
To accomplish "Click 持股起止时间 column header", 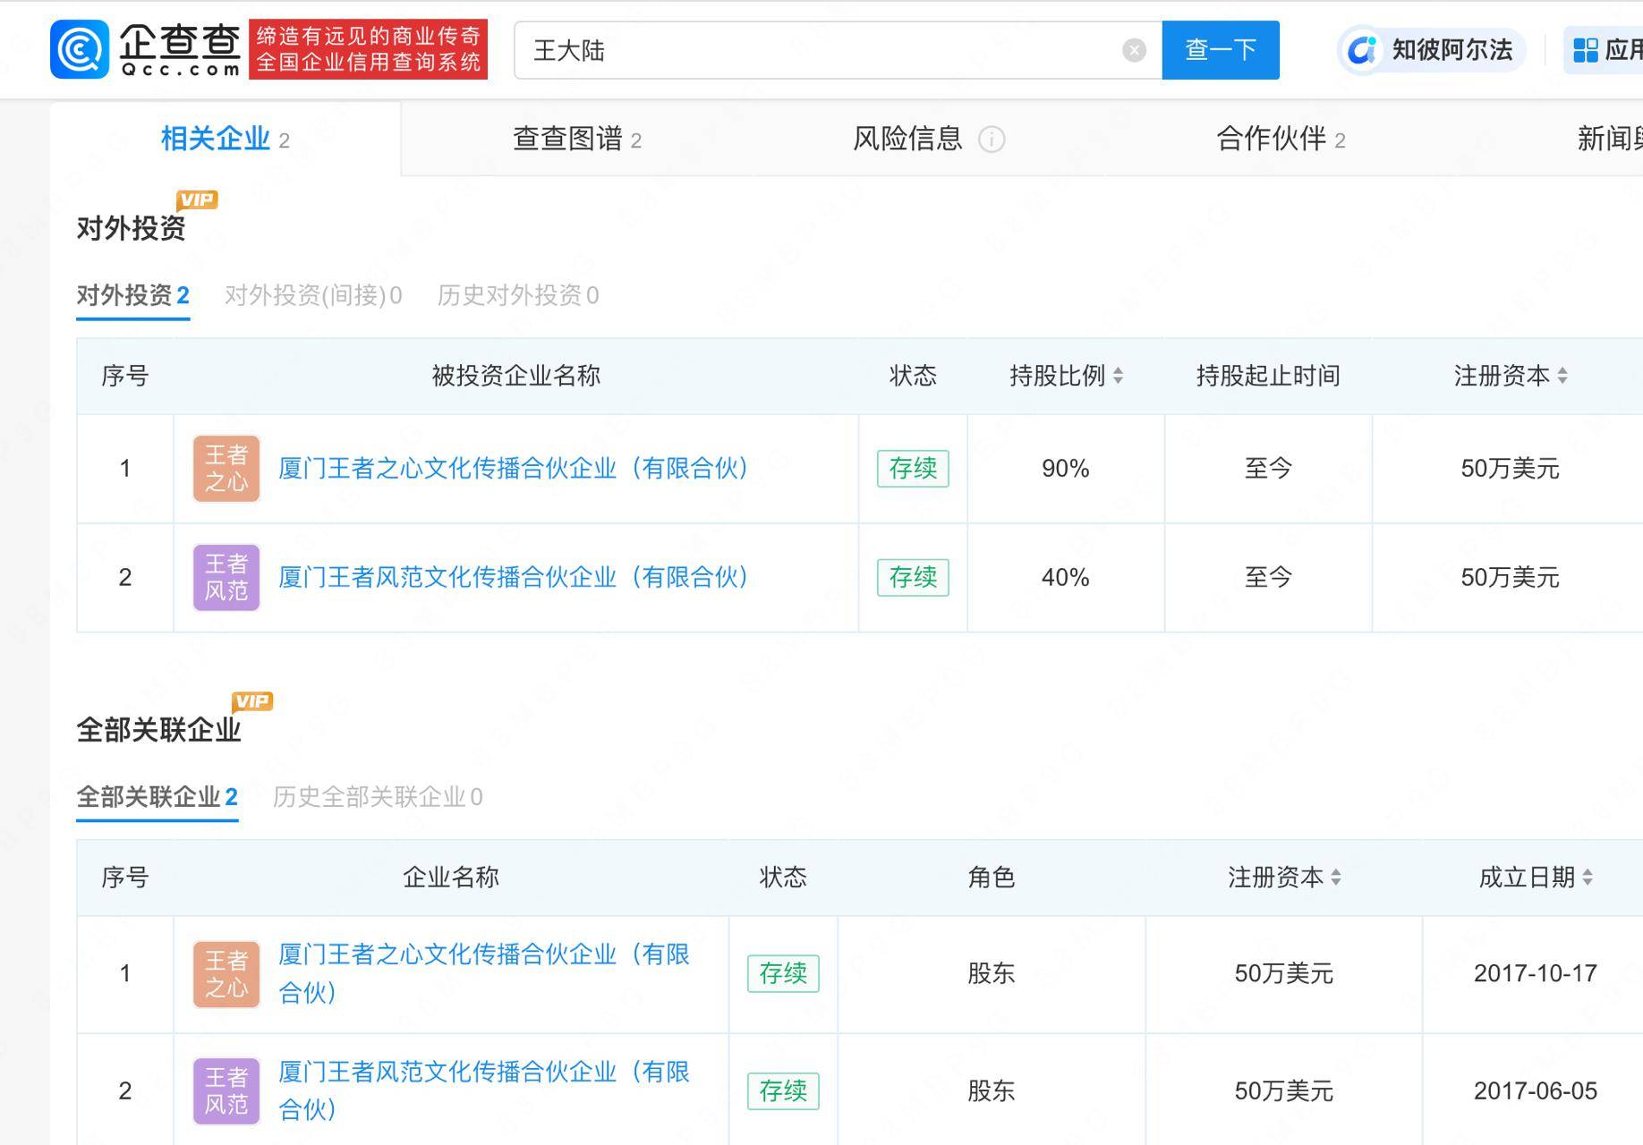I will [x=1268, y=376].
